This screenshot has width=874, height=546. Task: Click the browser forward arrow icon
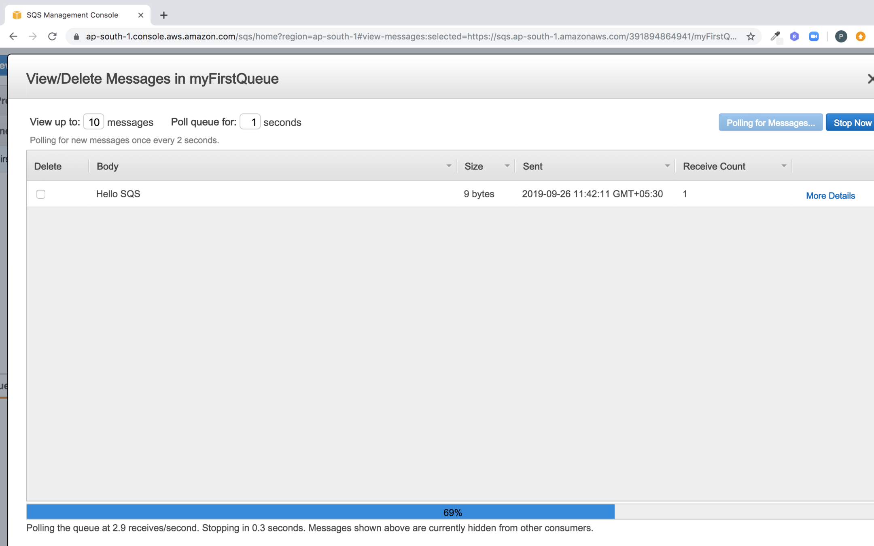(x=33, y=36)
